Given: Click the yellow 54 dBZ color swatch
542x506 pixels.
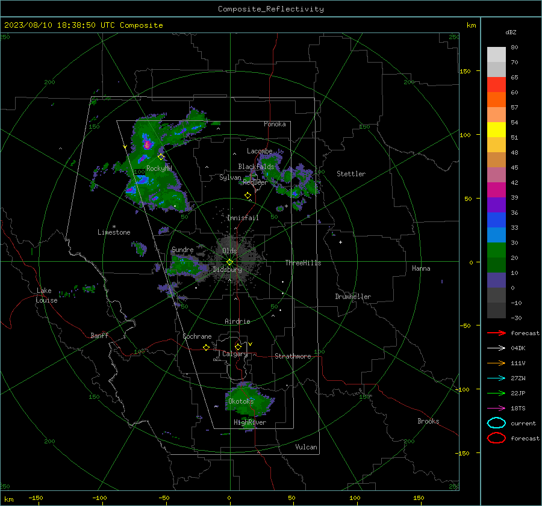Looking at the screenshot, I should (x=496, y=130).
